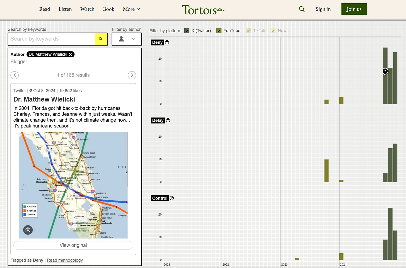Open Control category help icon
The image size is (406, 268).
172,198
